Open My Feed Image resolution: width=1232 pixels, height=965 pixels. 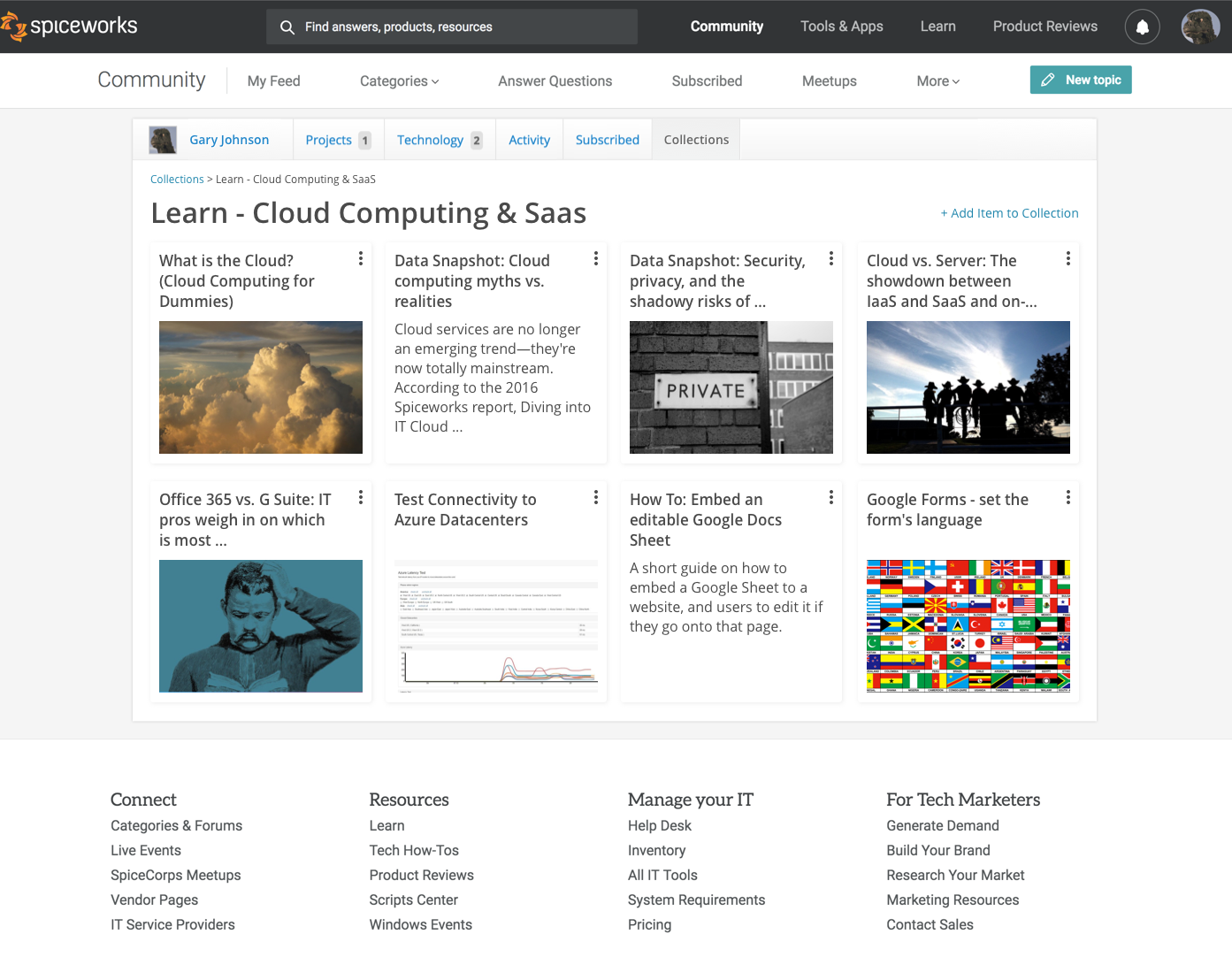pyautogui.click(x=274, y=80)
